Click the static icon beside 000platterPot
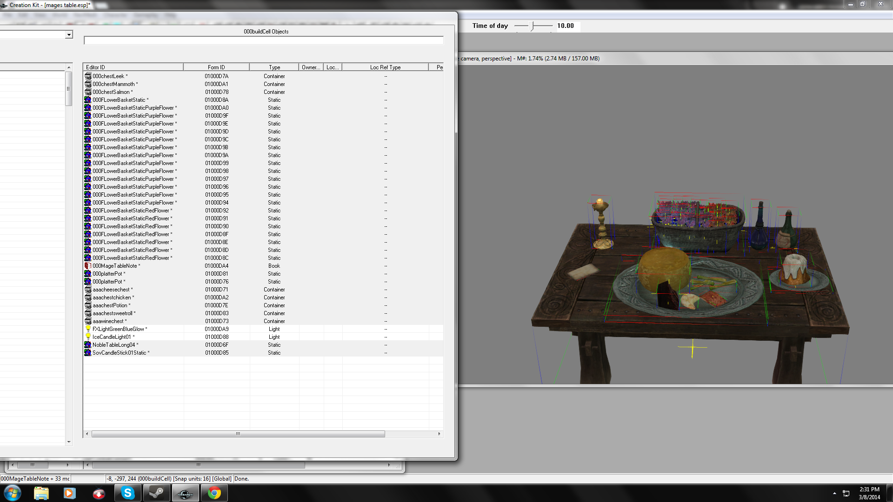Image resolution: width=893 pixels, height=502 pixels. 88,273
